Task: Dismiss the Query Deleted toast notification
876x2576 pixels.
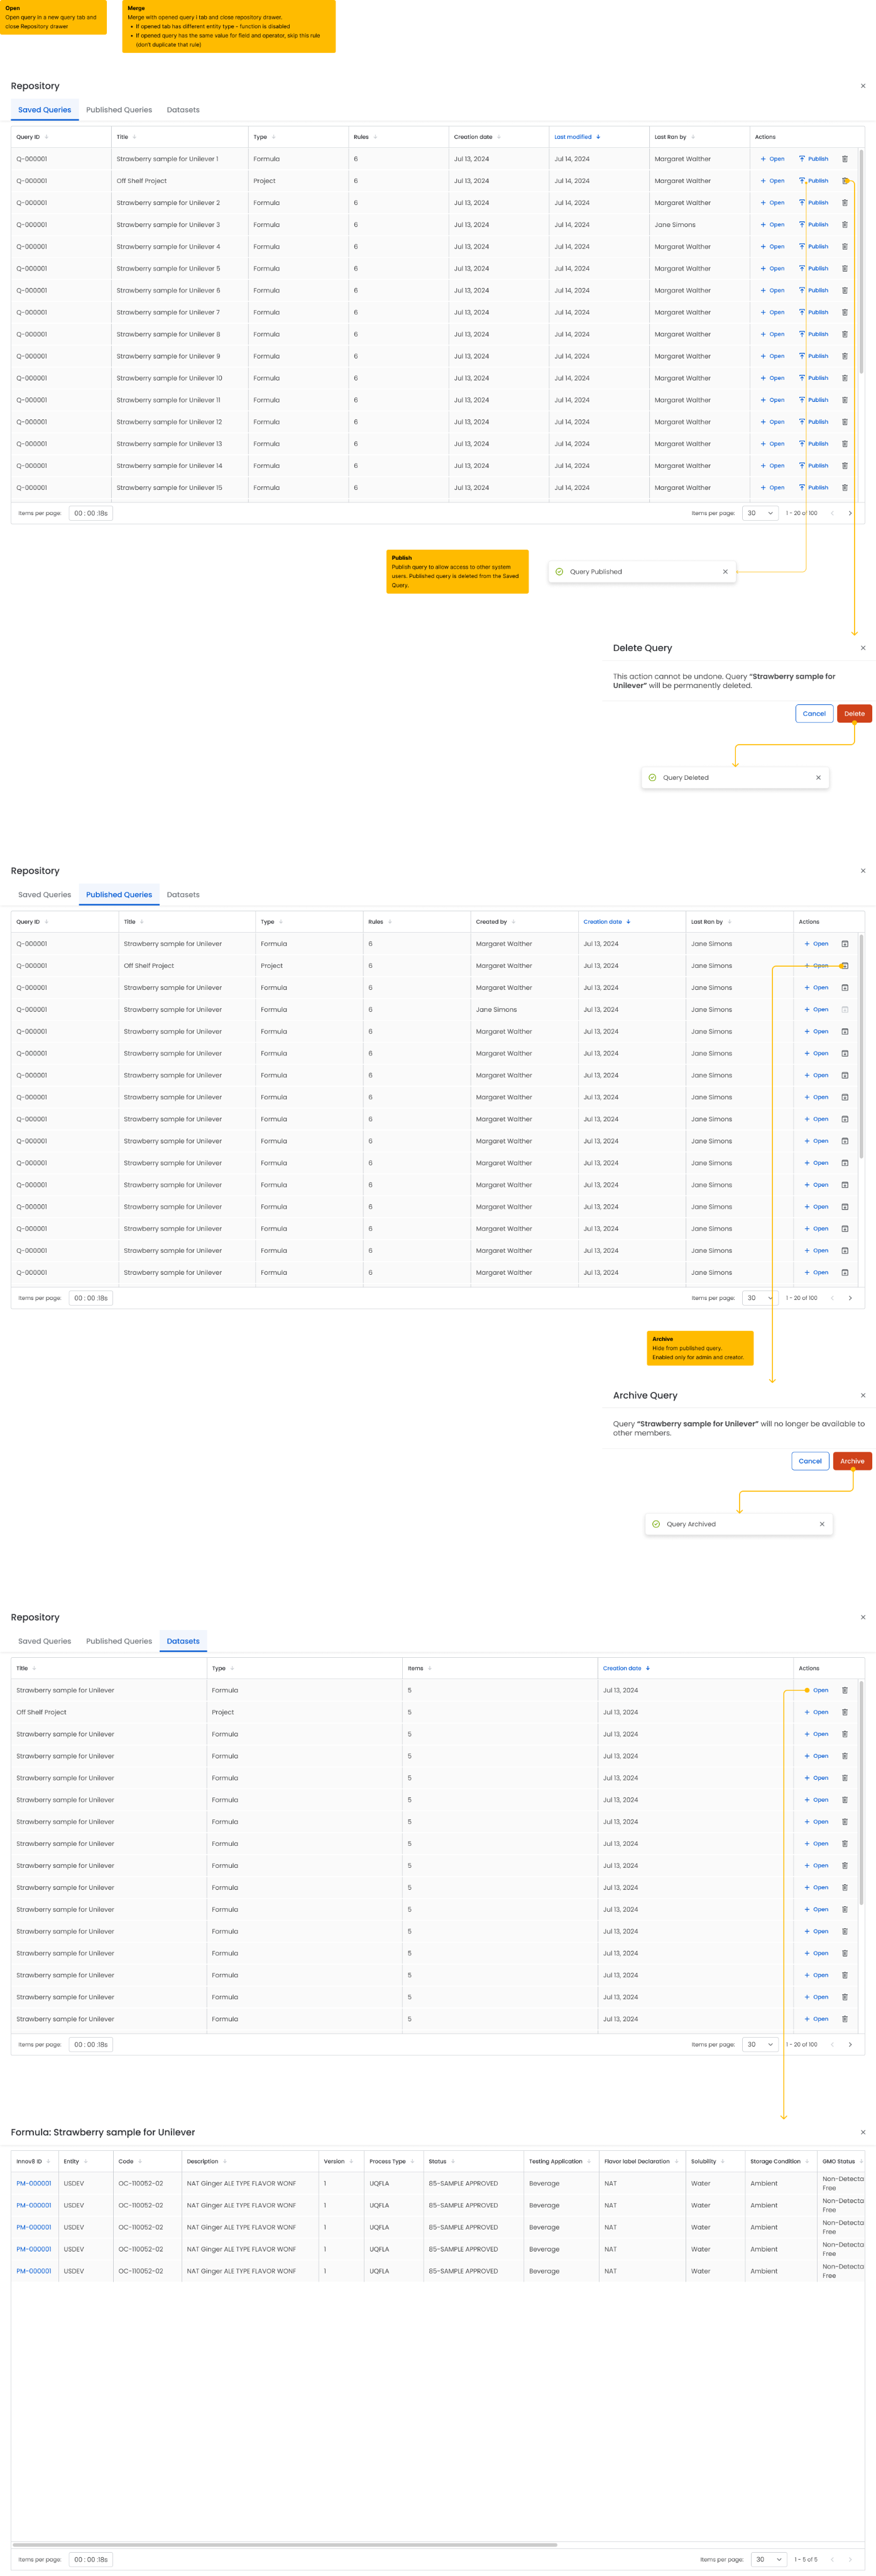Action: [818, 777]
